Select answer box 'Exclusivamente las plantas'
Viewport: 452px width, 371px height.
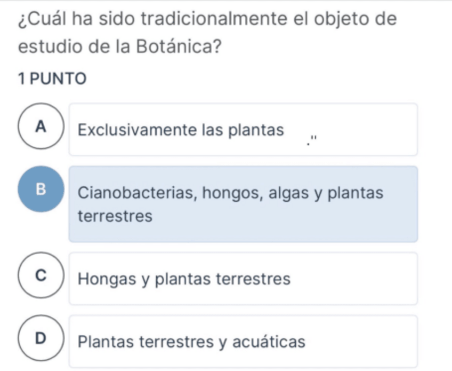243,130
